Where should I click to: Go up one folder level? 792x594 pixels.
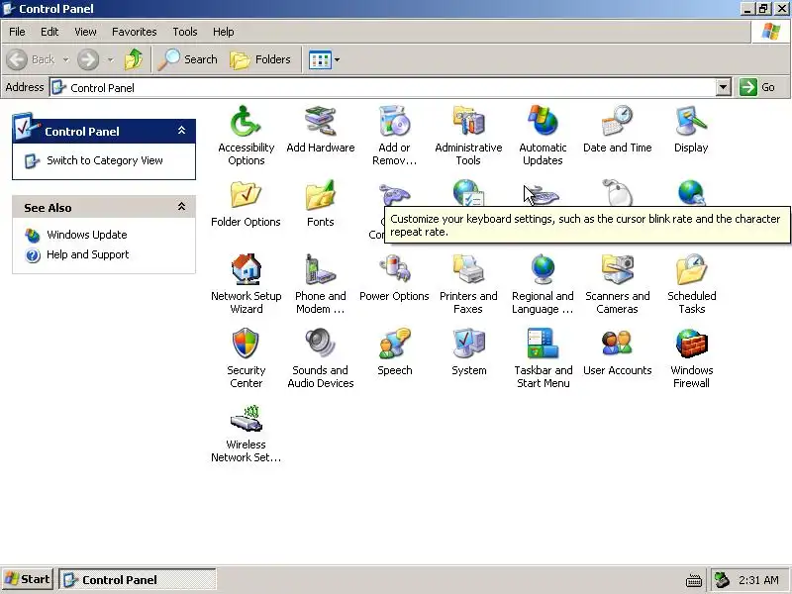(x=134, y=59)
